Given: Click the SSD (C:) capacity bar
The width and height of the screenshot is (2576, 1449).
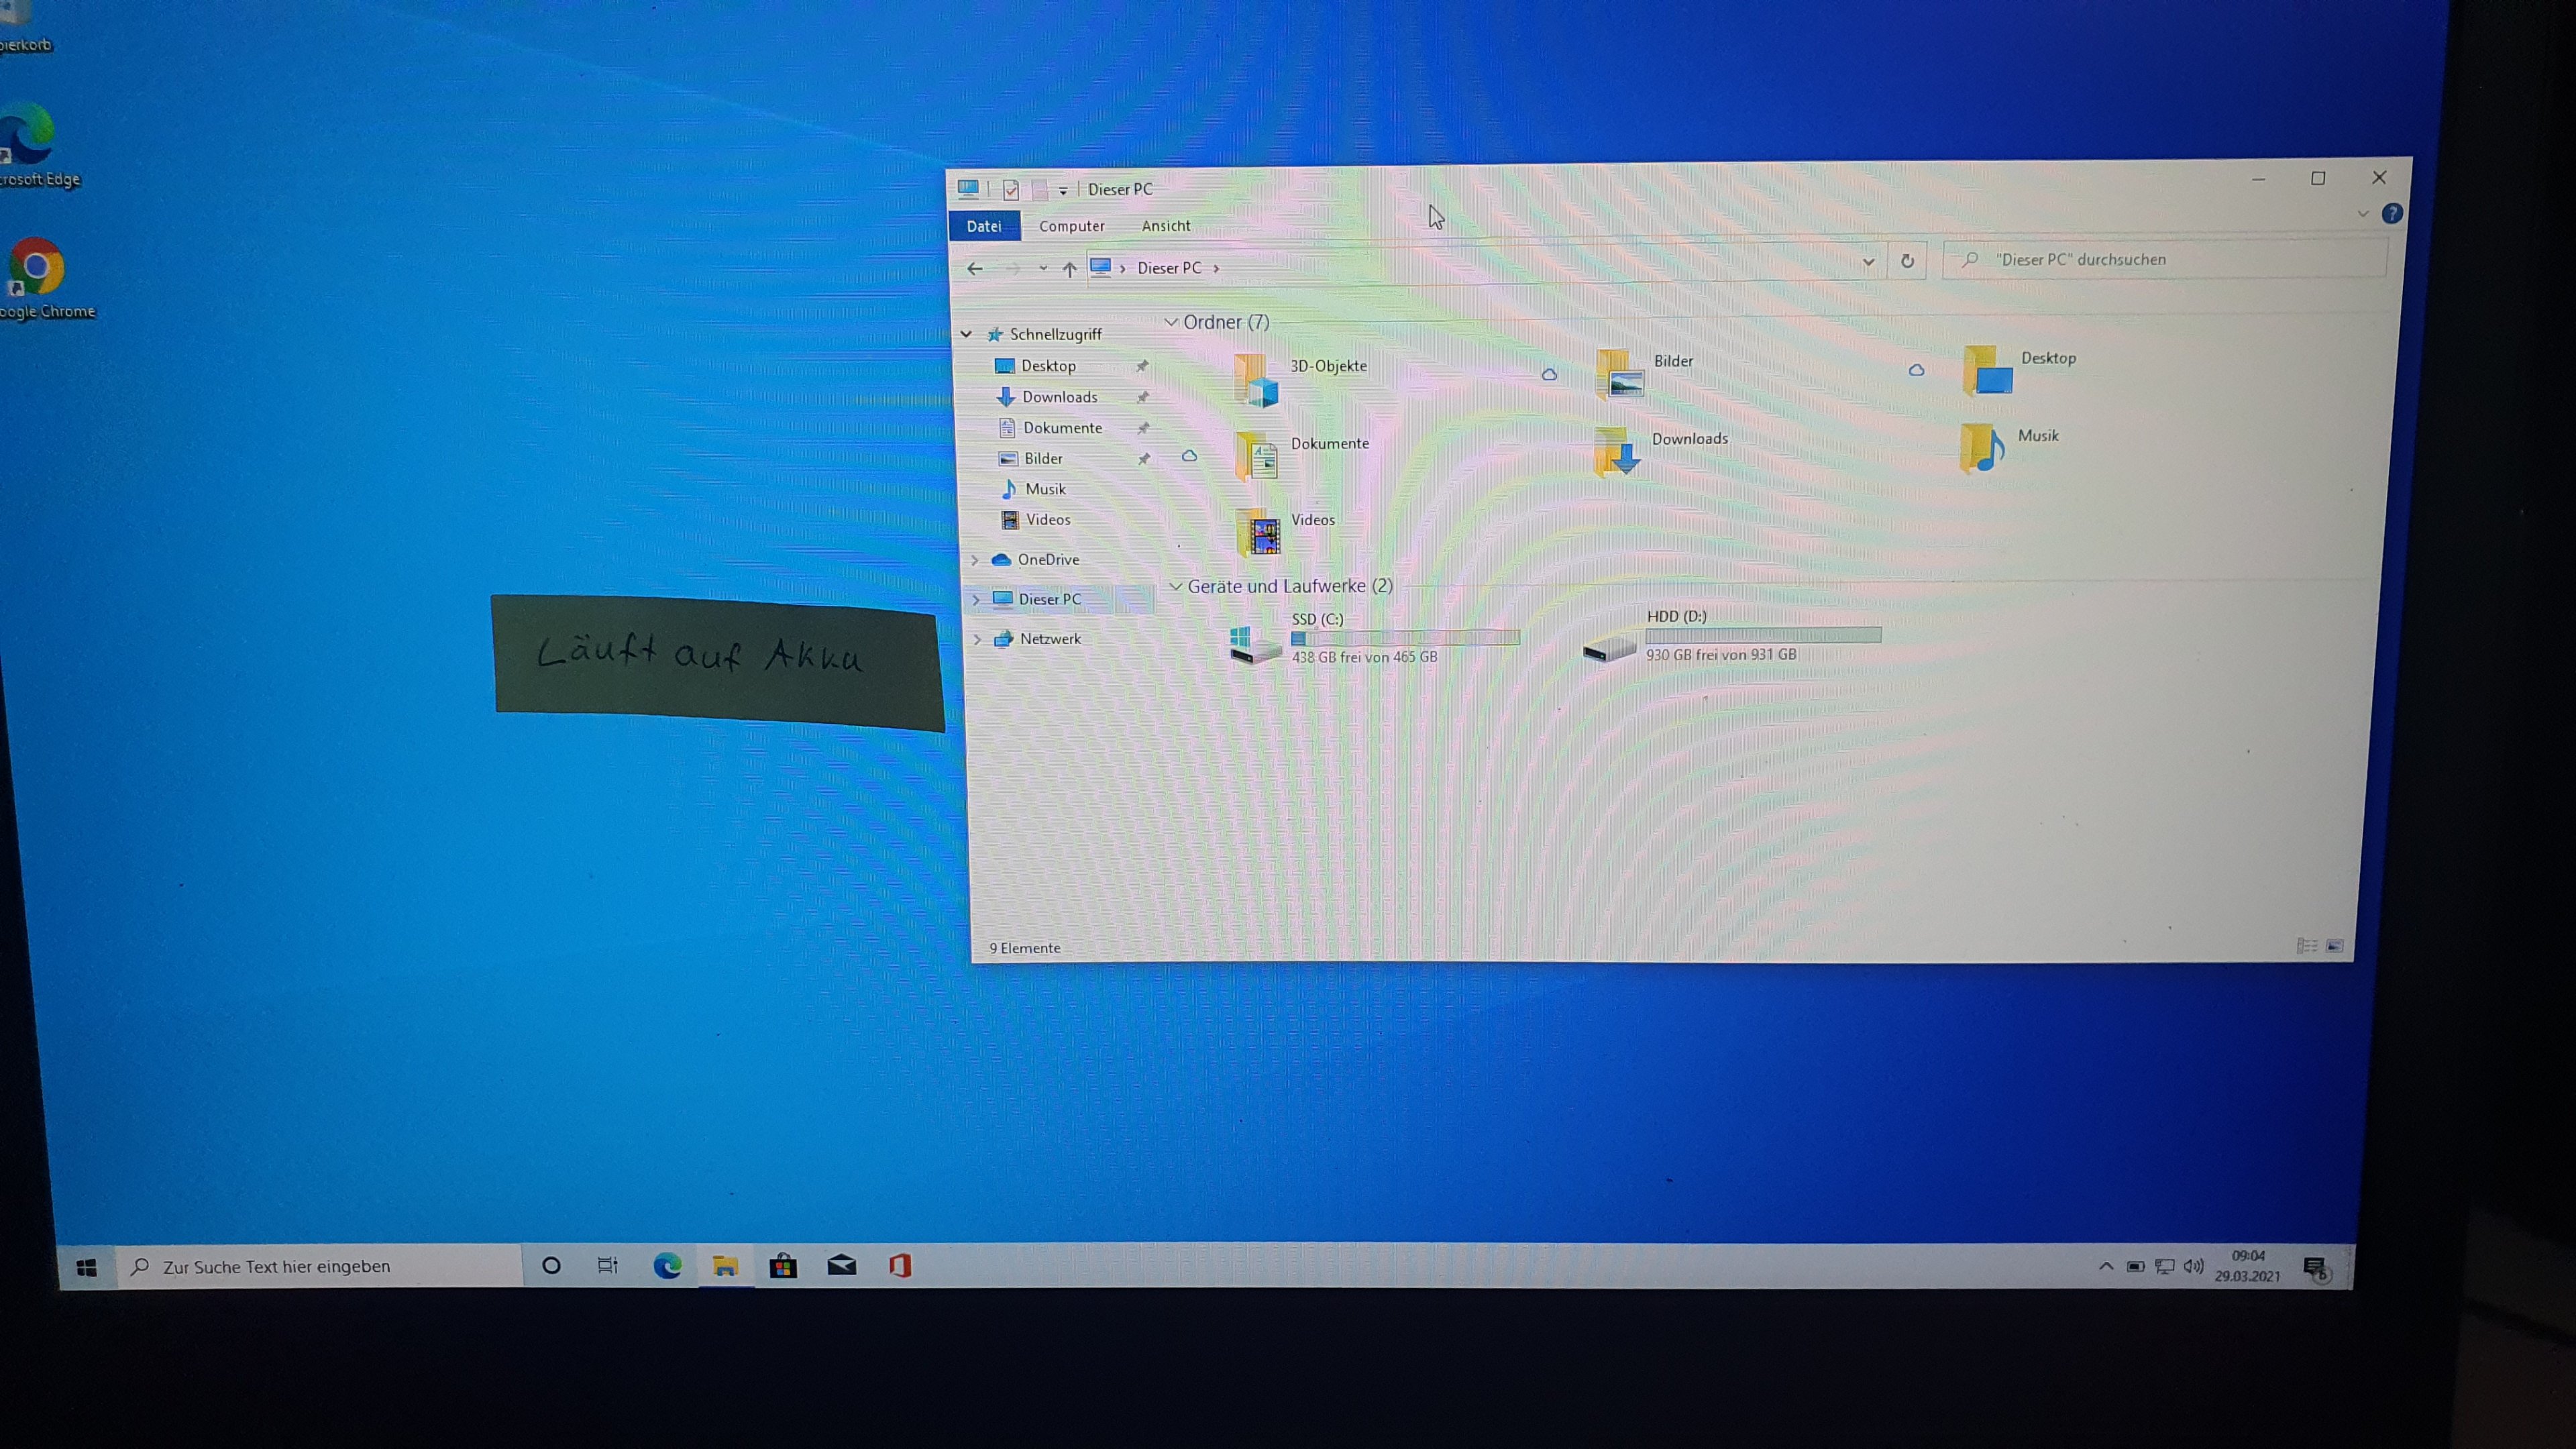Looking at the screenshot, I should (1405, 638).
